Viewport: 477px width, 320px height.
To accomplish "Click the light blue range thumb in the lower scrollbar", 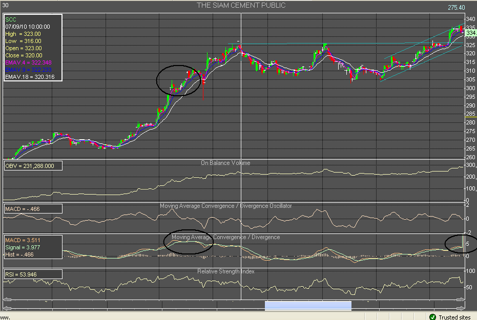I will 308,306.
